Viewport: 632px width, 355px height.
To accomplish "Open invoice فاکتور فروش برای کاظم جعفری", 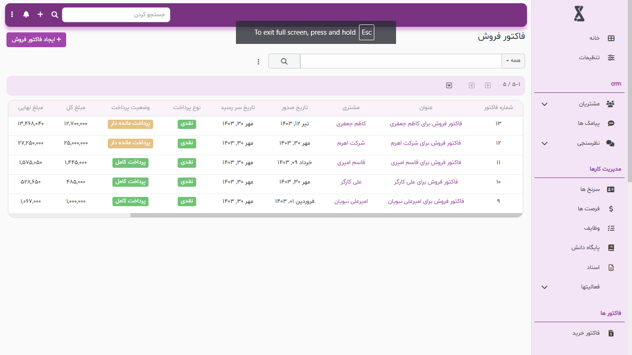I will [426, 124].
